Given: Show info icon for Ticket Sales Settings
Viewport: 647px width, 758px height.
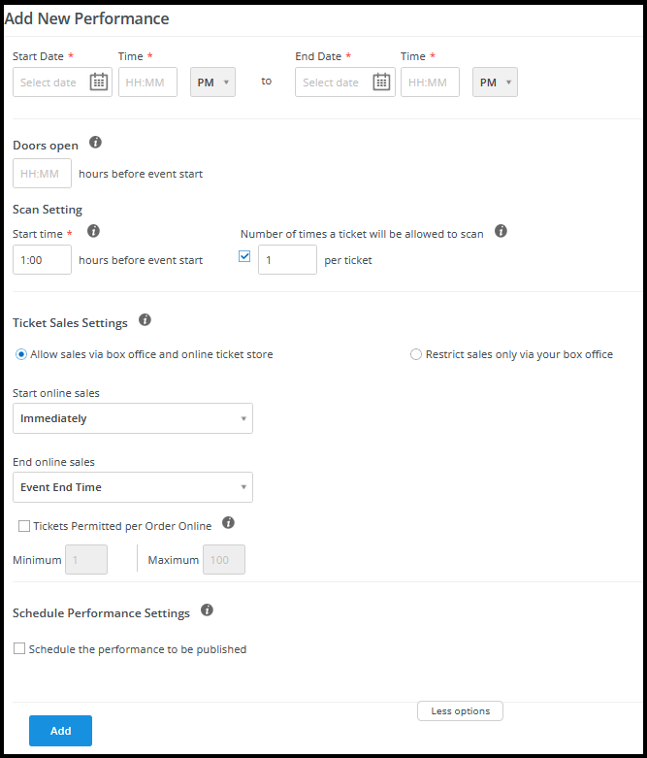Looking at the screenshot, I should 145,320.
